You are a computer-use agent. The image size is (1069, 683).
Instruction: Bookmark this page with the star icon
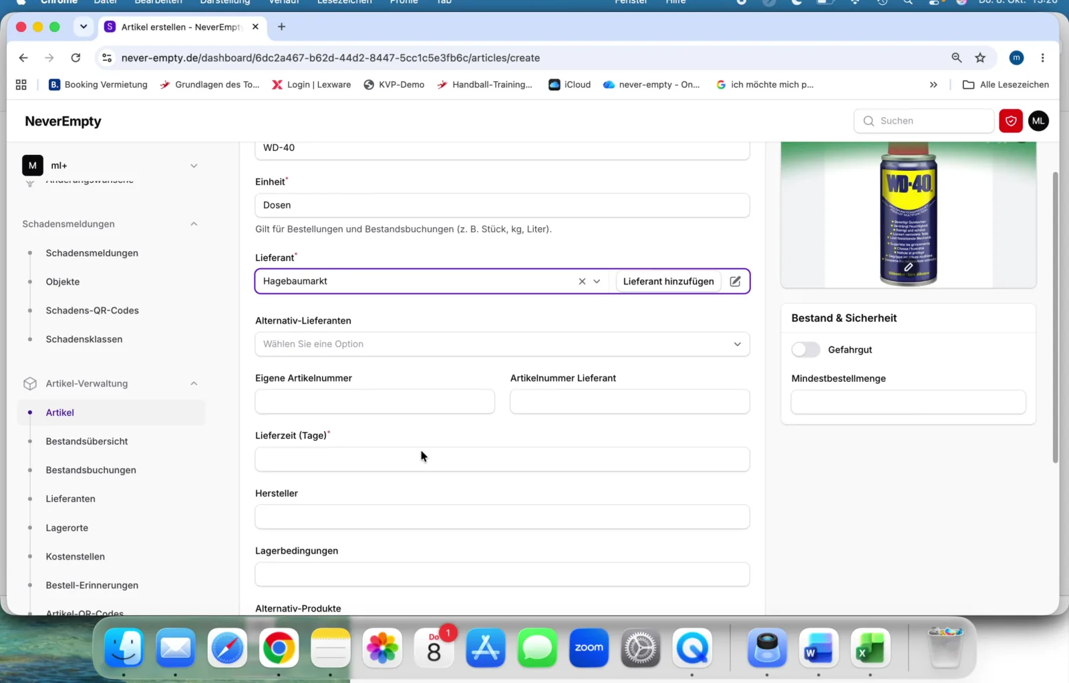980,58
